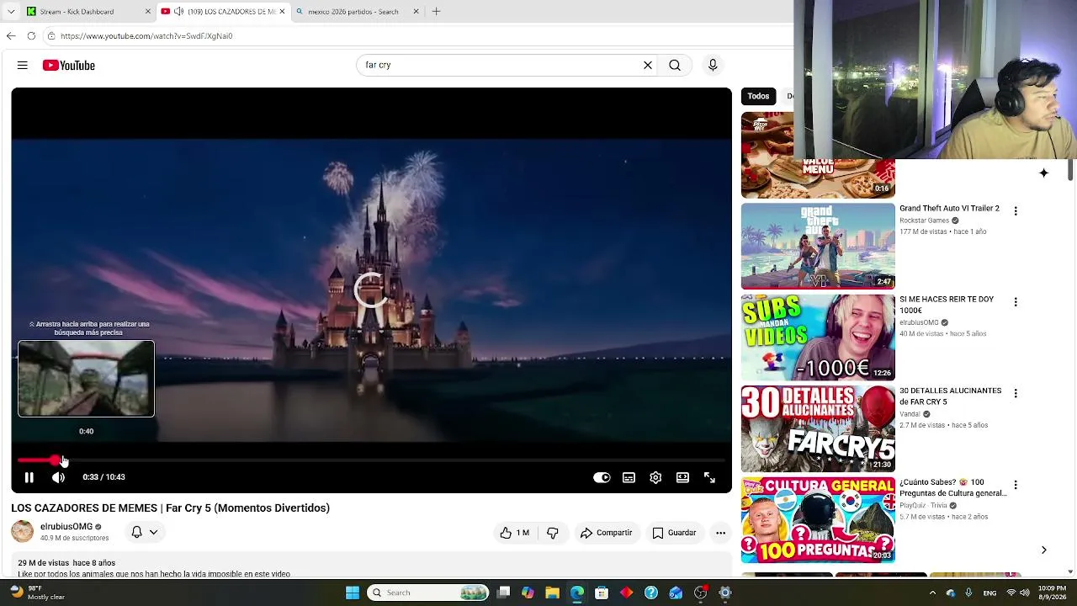Save the video with Guardar
The image size is (1077, 606).
tap(674, 533)
